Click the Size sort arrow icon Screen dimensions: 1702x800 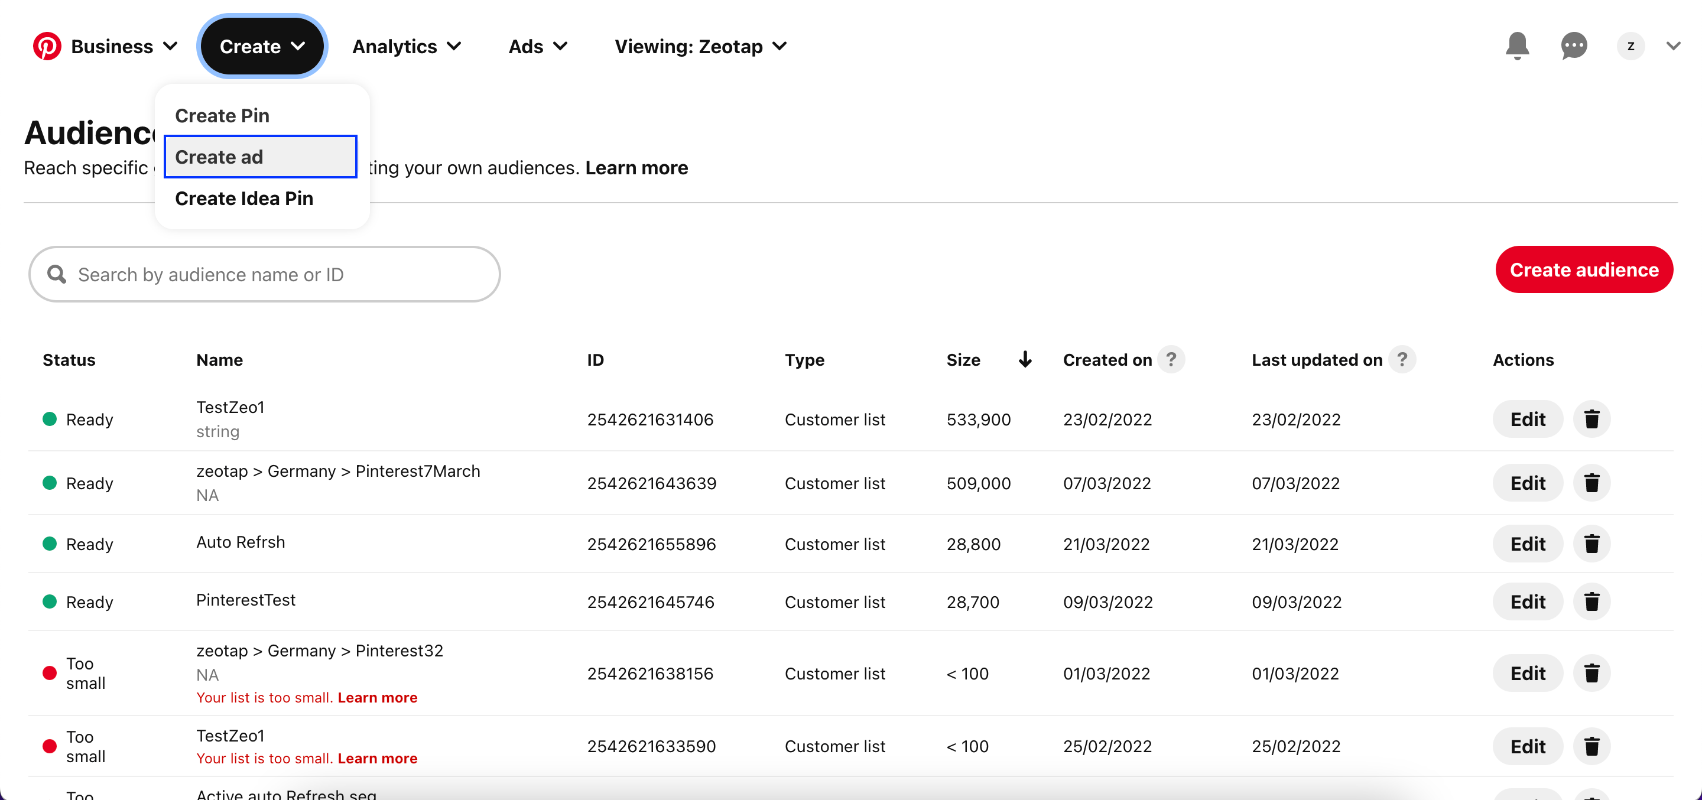pyautogui.click(x=1025, y=359)
